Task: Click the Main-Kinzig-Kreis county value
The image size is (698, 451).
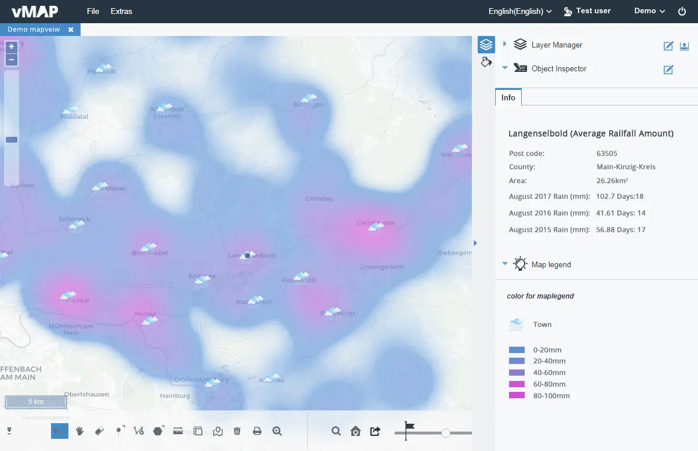Action: 626,167
